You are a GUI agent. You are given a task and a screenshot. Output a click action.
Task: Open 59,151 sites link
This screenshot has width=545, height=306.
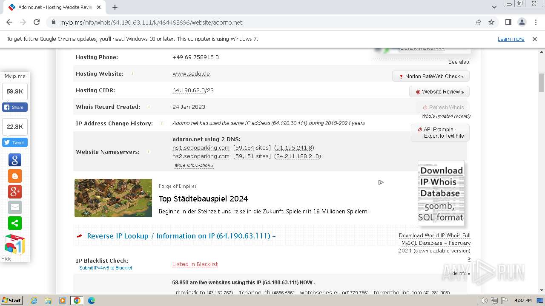[244, 156]
